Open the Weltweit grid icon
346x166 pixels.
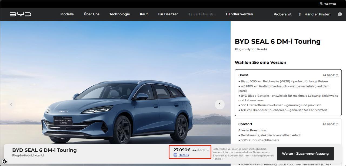coord(321,4)
